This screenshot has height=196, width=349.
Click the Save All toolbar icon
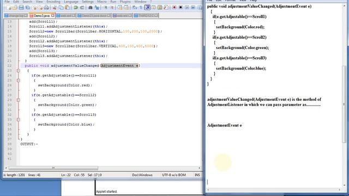(x=27, y=8)
